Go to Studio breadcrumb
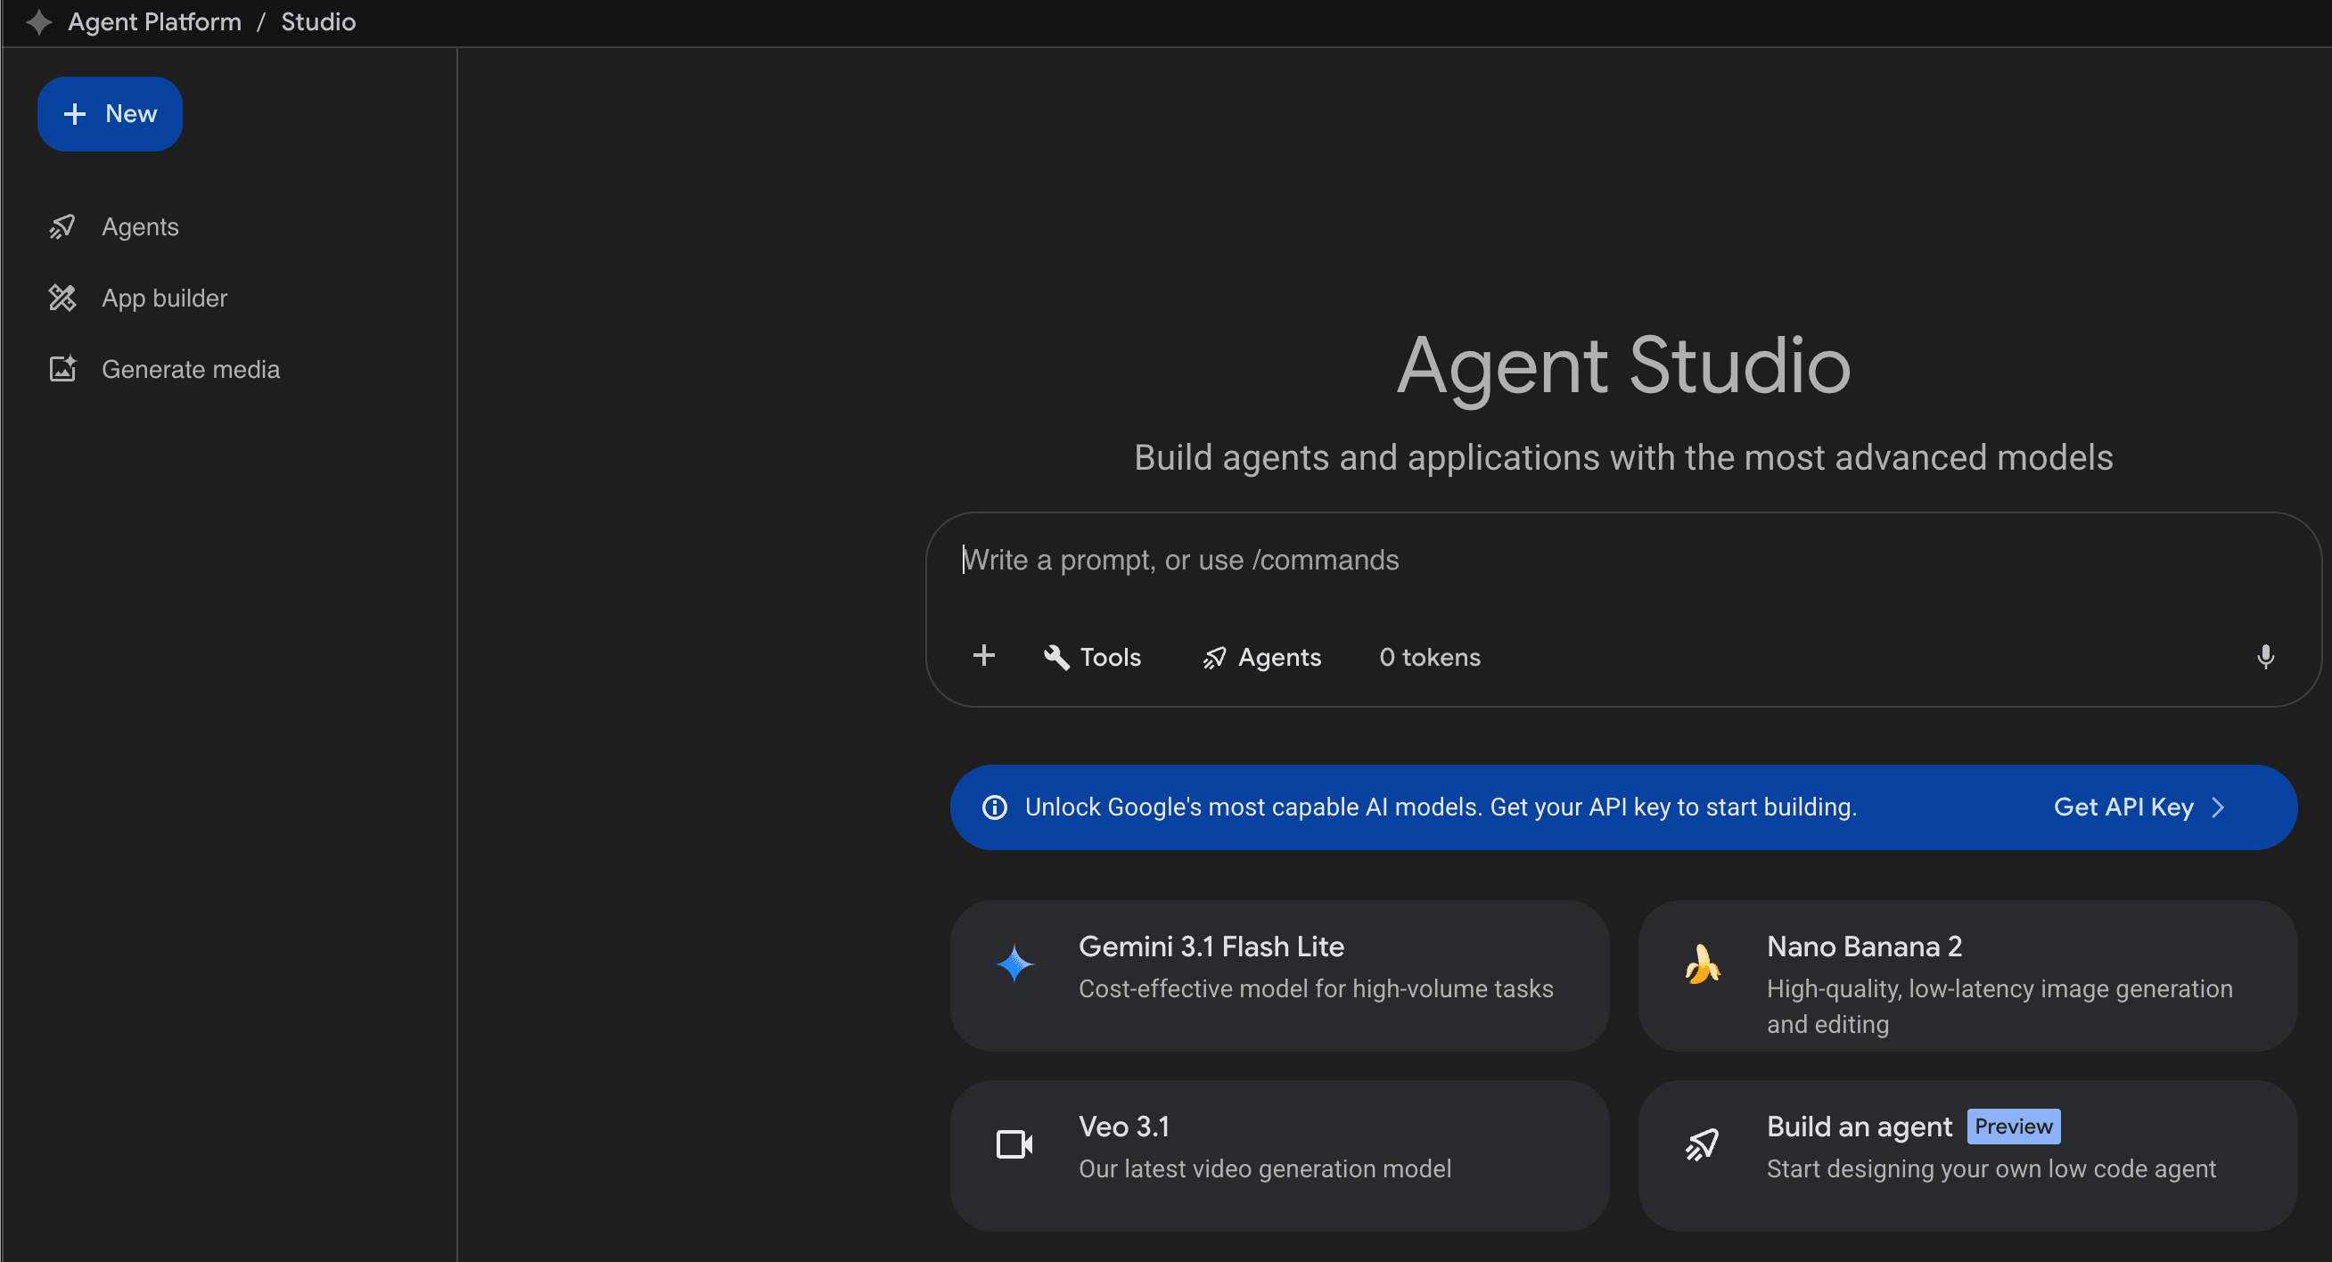2332x1262 pixels. pos(317,21)
